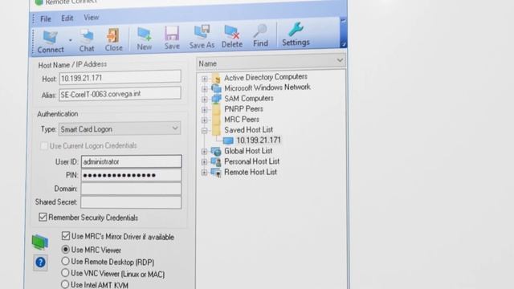Click the toolbar overflow arrow at right edge
514x289 pixels.
[343, 44]
